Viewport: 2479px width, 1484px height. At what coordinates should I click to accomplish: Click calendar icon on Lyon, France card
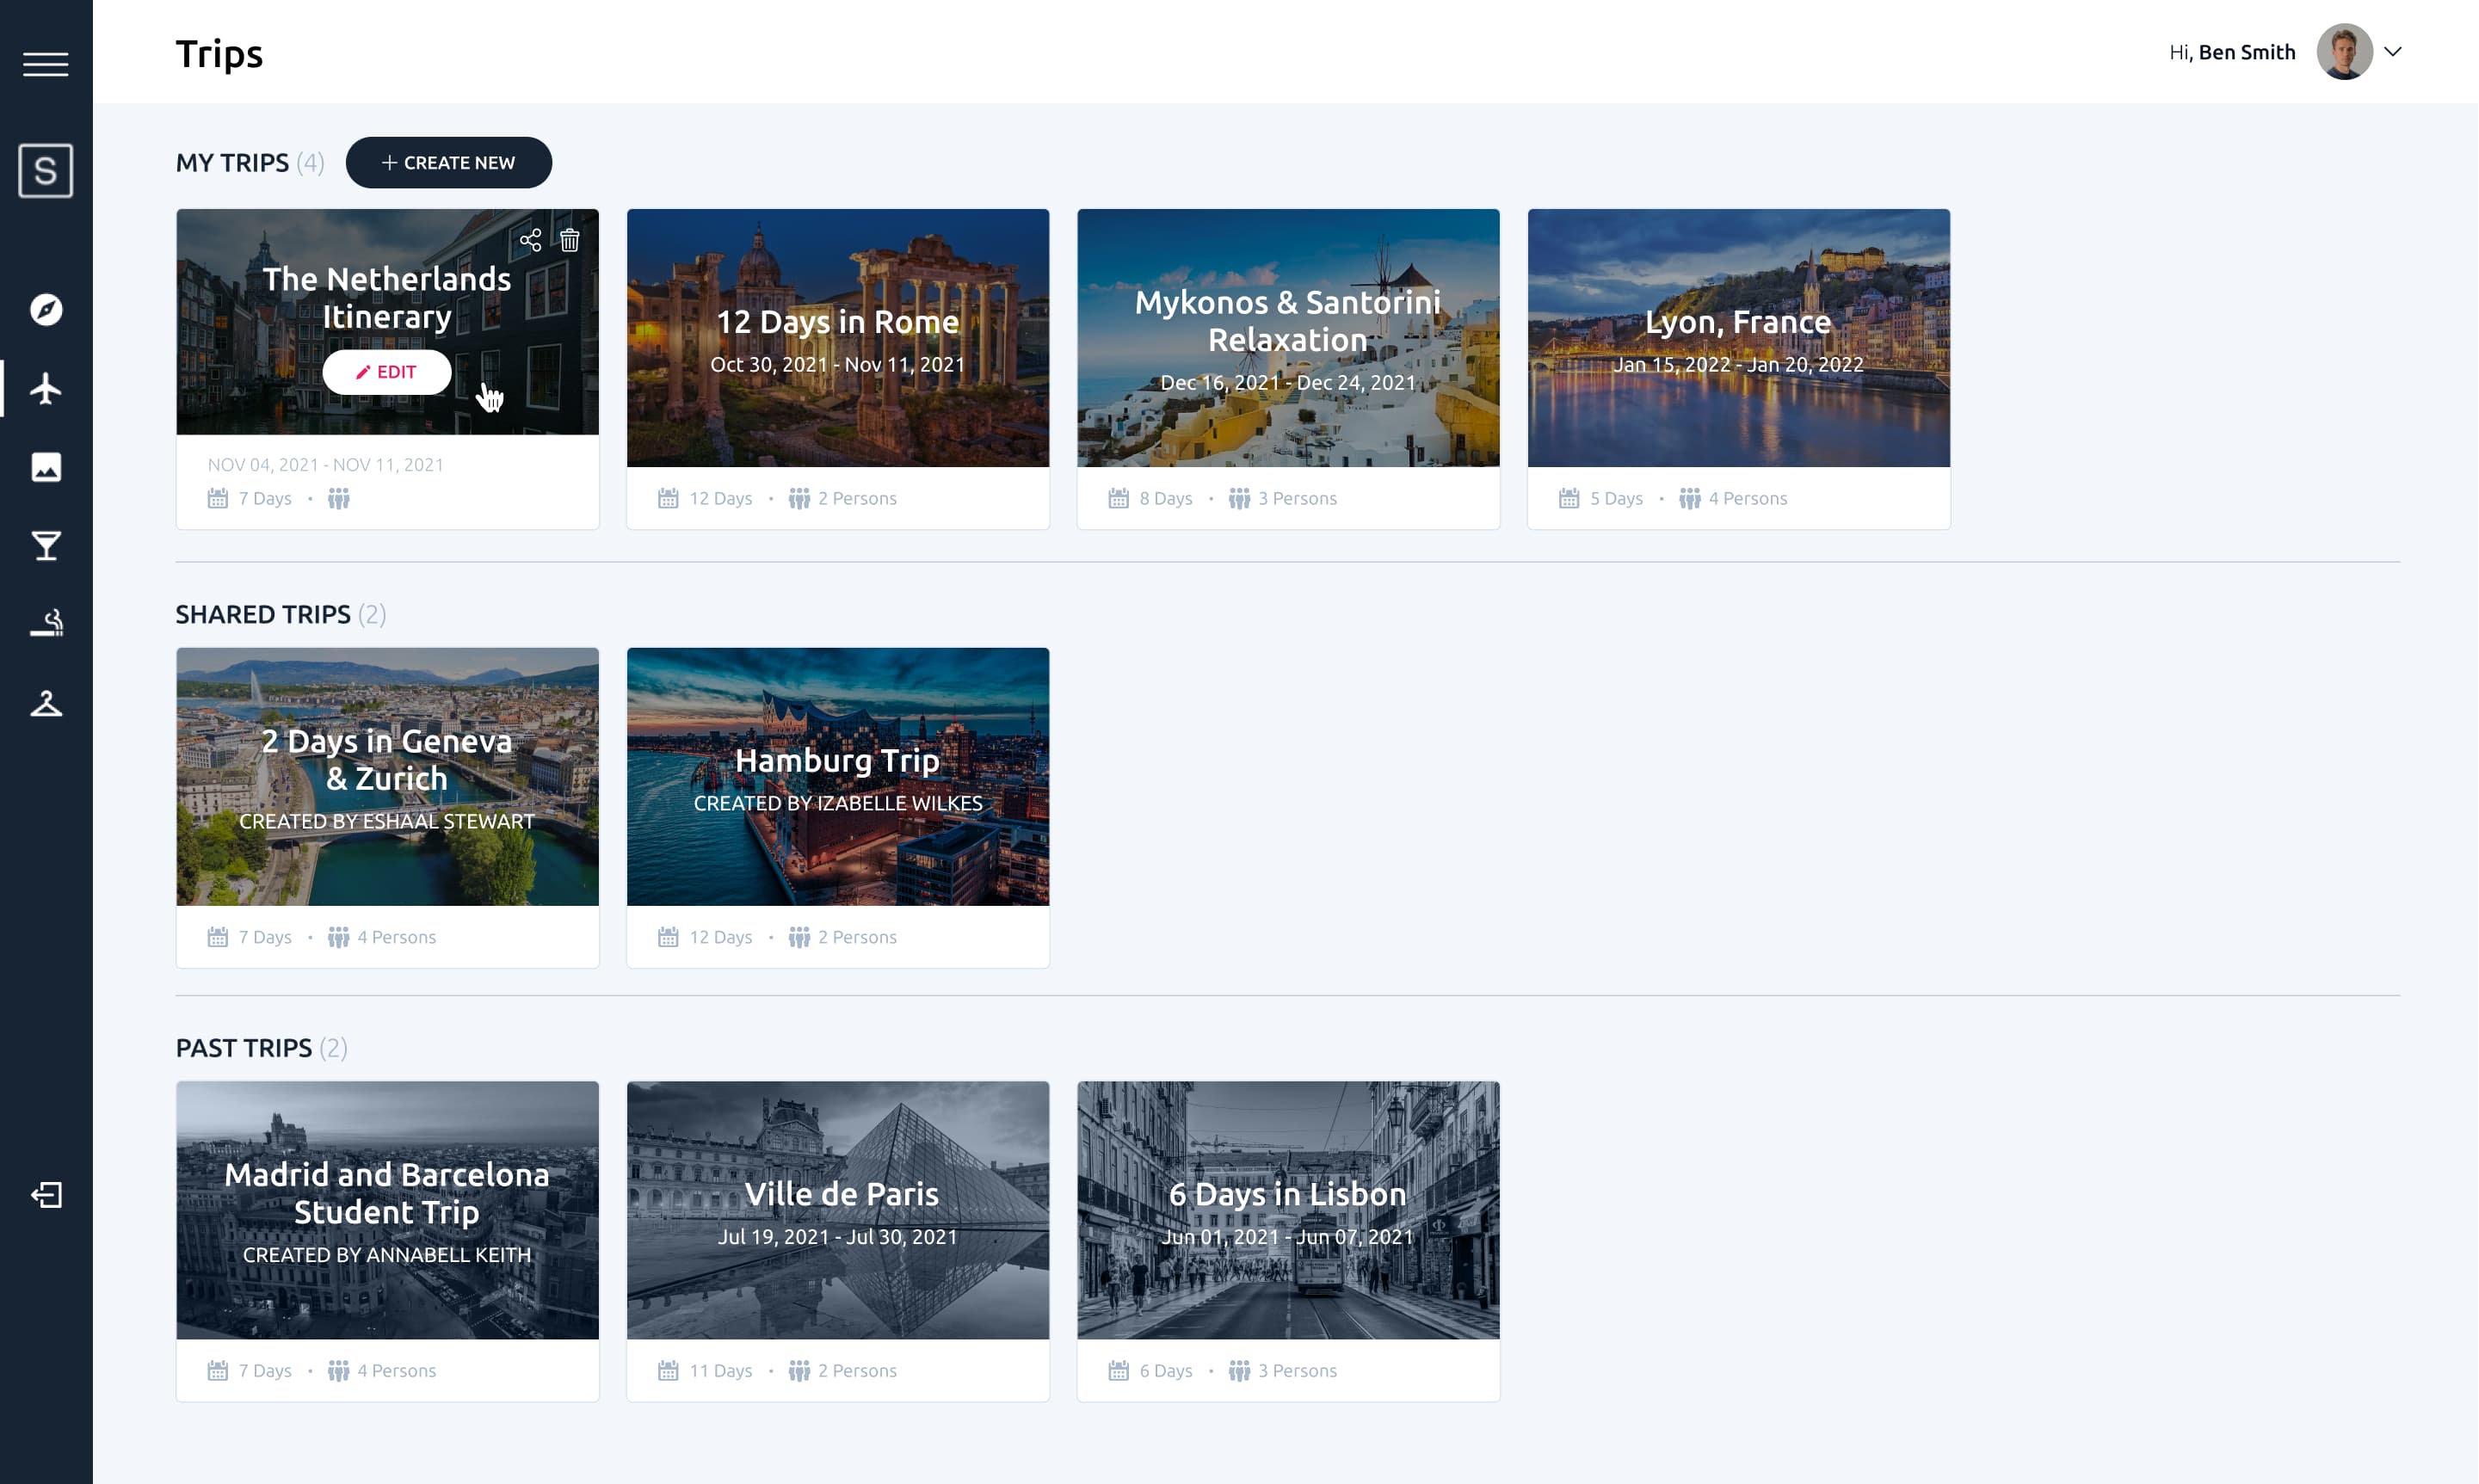1569,498
